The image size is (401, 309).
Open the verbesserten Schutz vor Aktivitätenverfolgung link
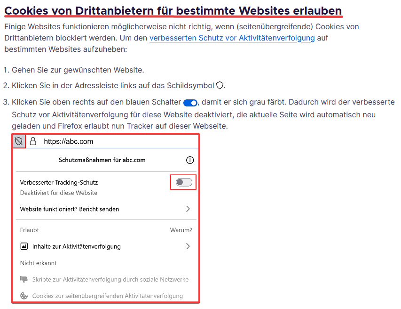click(232, 38)
